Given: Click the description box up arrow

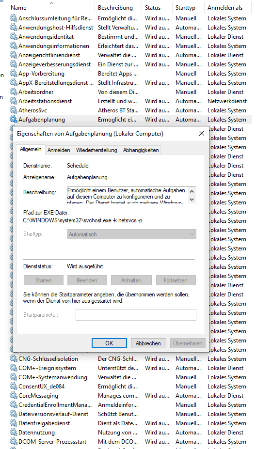Looking at the screenshot, I should coord(192,191).
